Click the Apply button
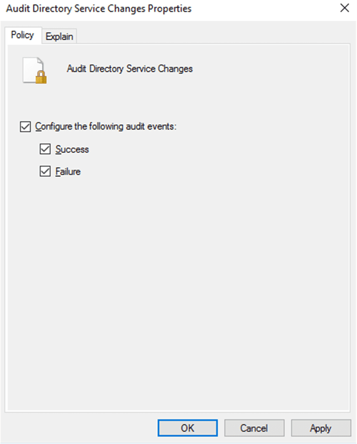 click(x=320, y=428)
